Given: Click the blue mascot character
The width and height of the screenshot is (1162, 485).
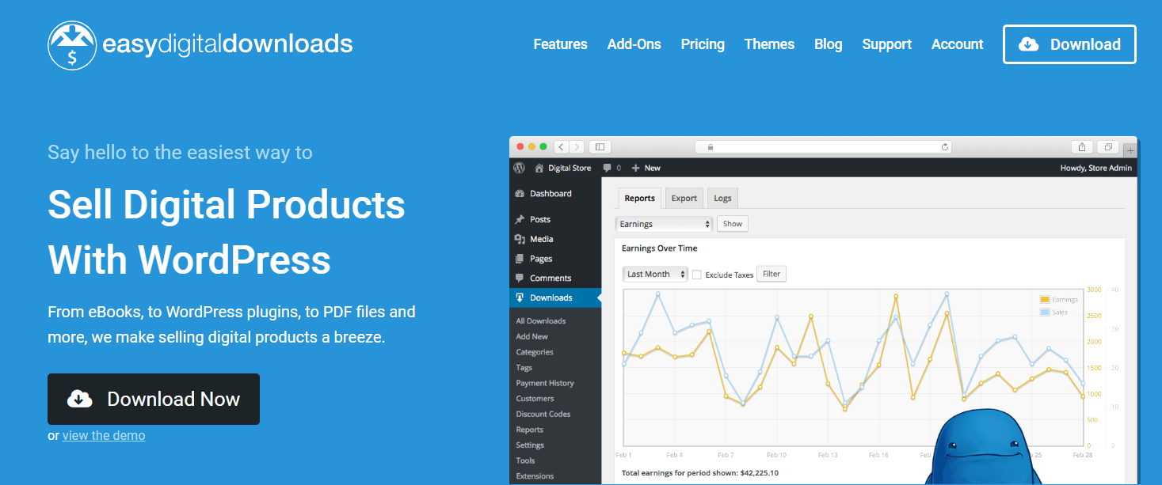Looking at the screenshot, I should (984, 447).
